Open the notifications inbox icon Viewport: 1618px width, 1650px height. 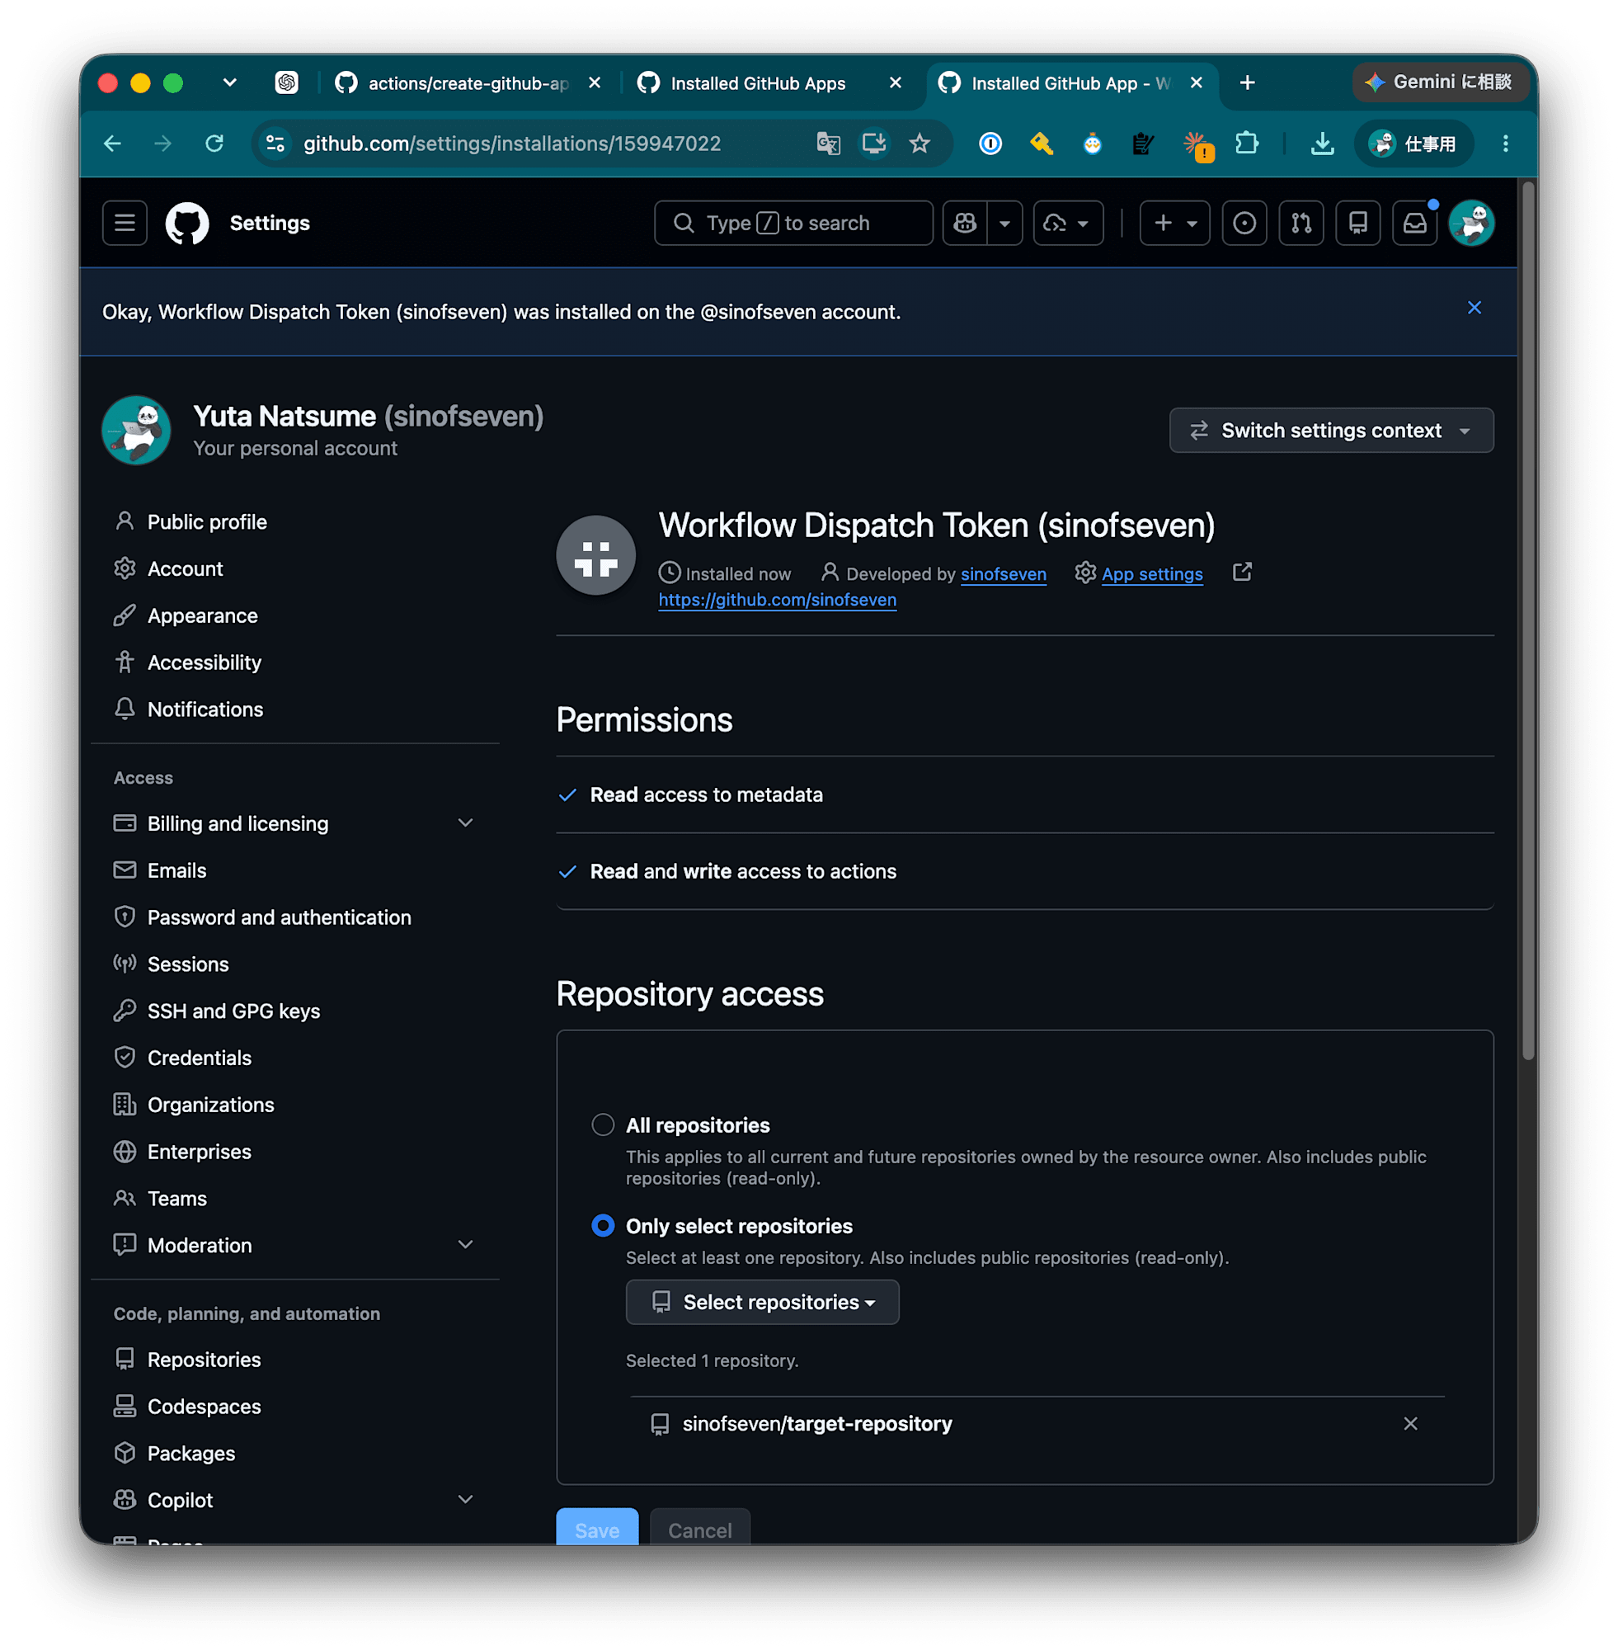coord(1415,223)
